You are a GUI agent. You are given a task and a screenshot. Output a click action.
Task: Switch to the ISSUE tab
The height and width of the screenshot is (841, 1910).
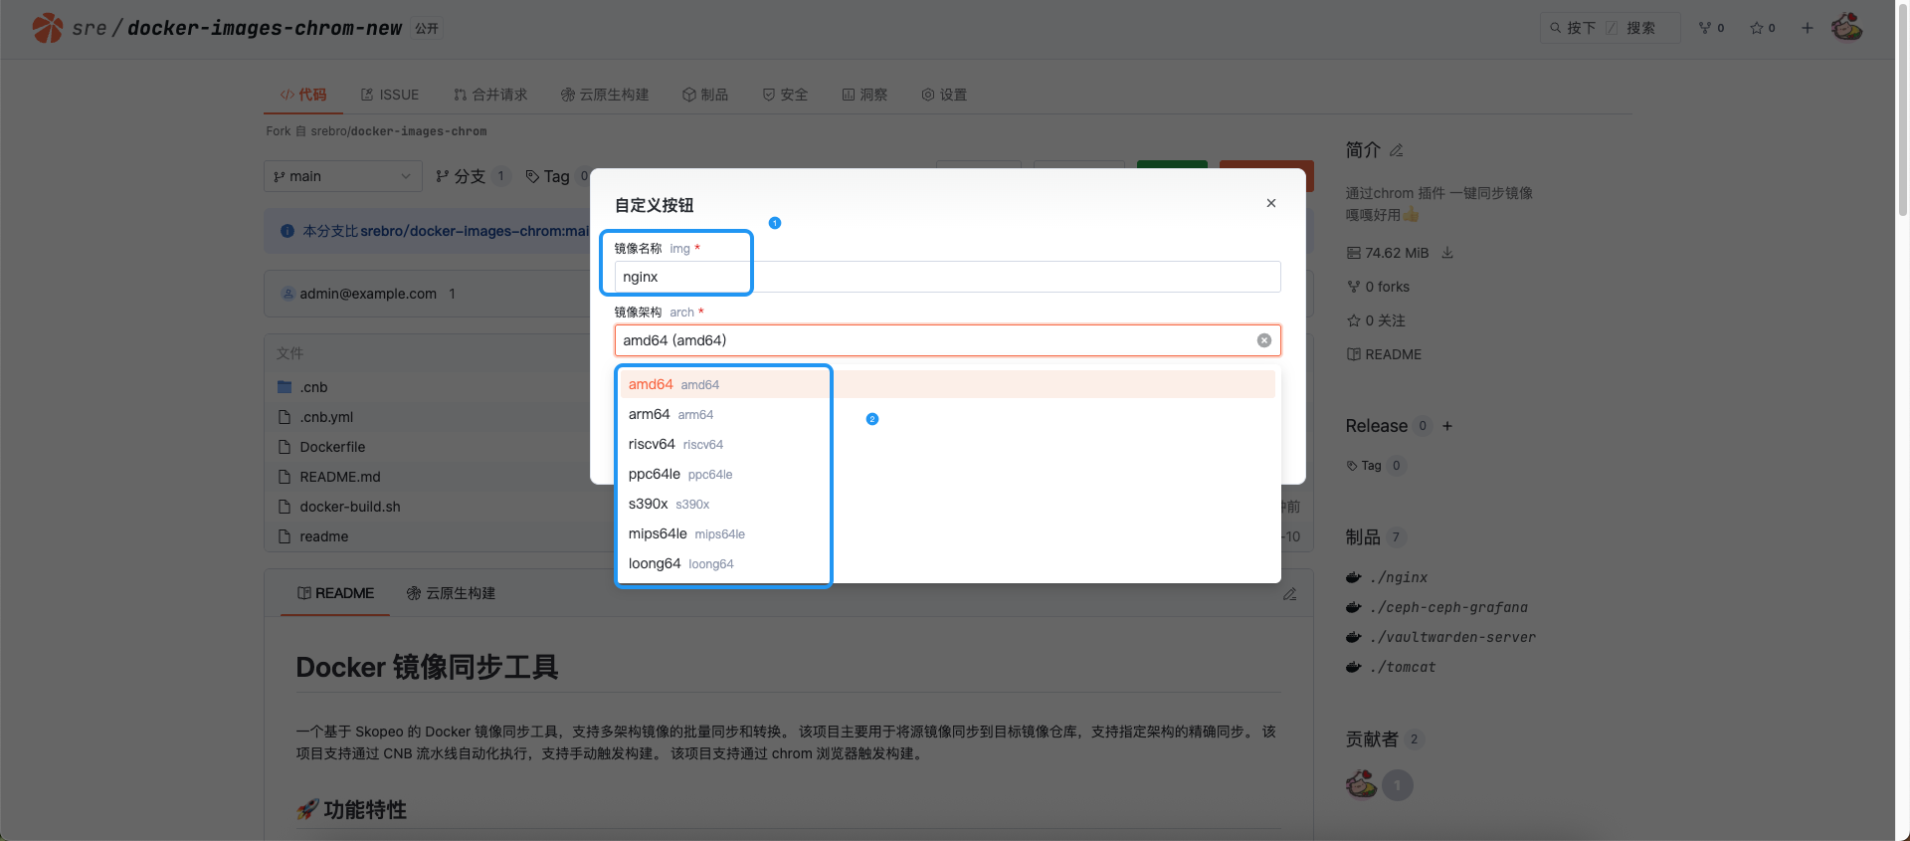click(389, 95)
